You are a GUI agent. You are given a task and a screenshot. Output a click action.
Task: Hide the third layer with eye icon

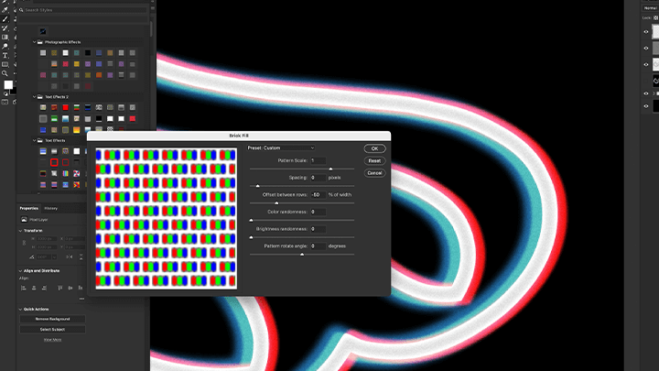(x=646, y=64)
